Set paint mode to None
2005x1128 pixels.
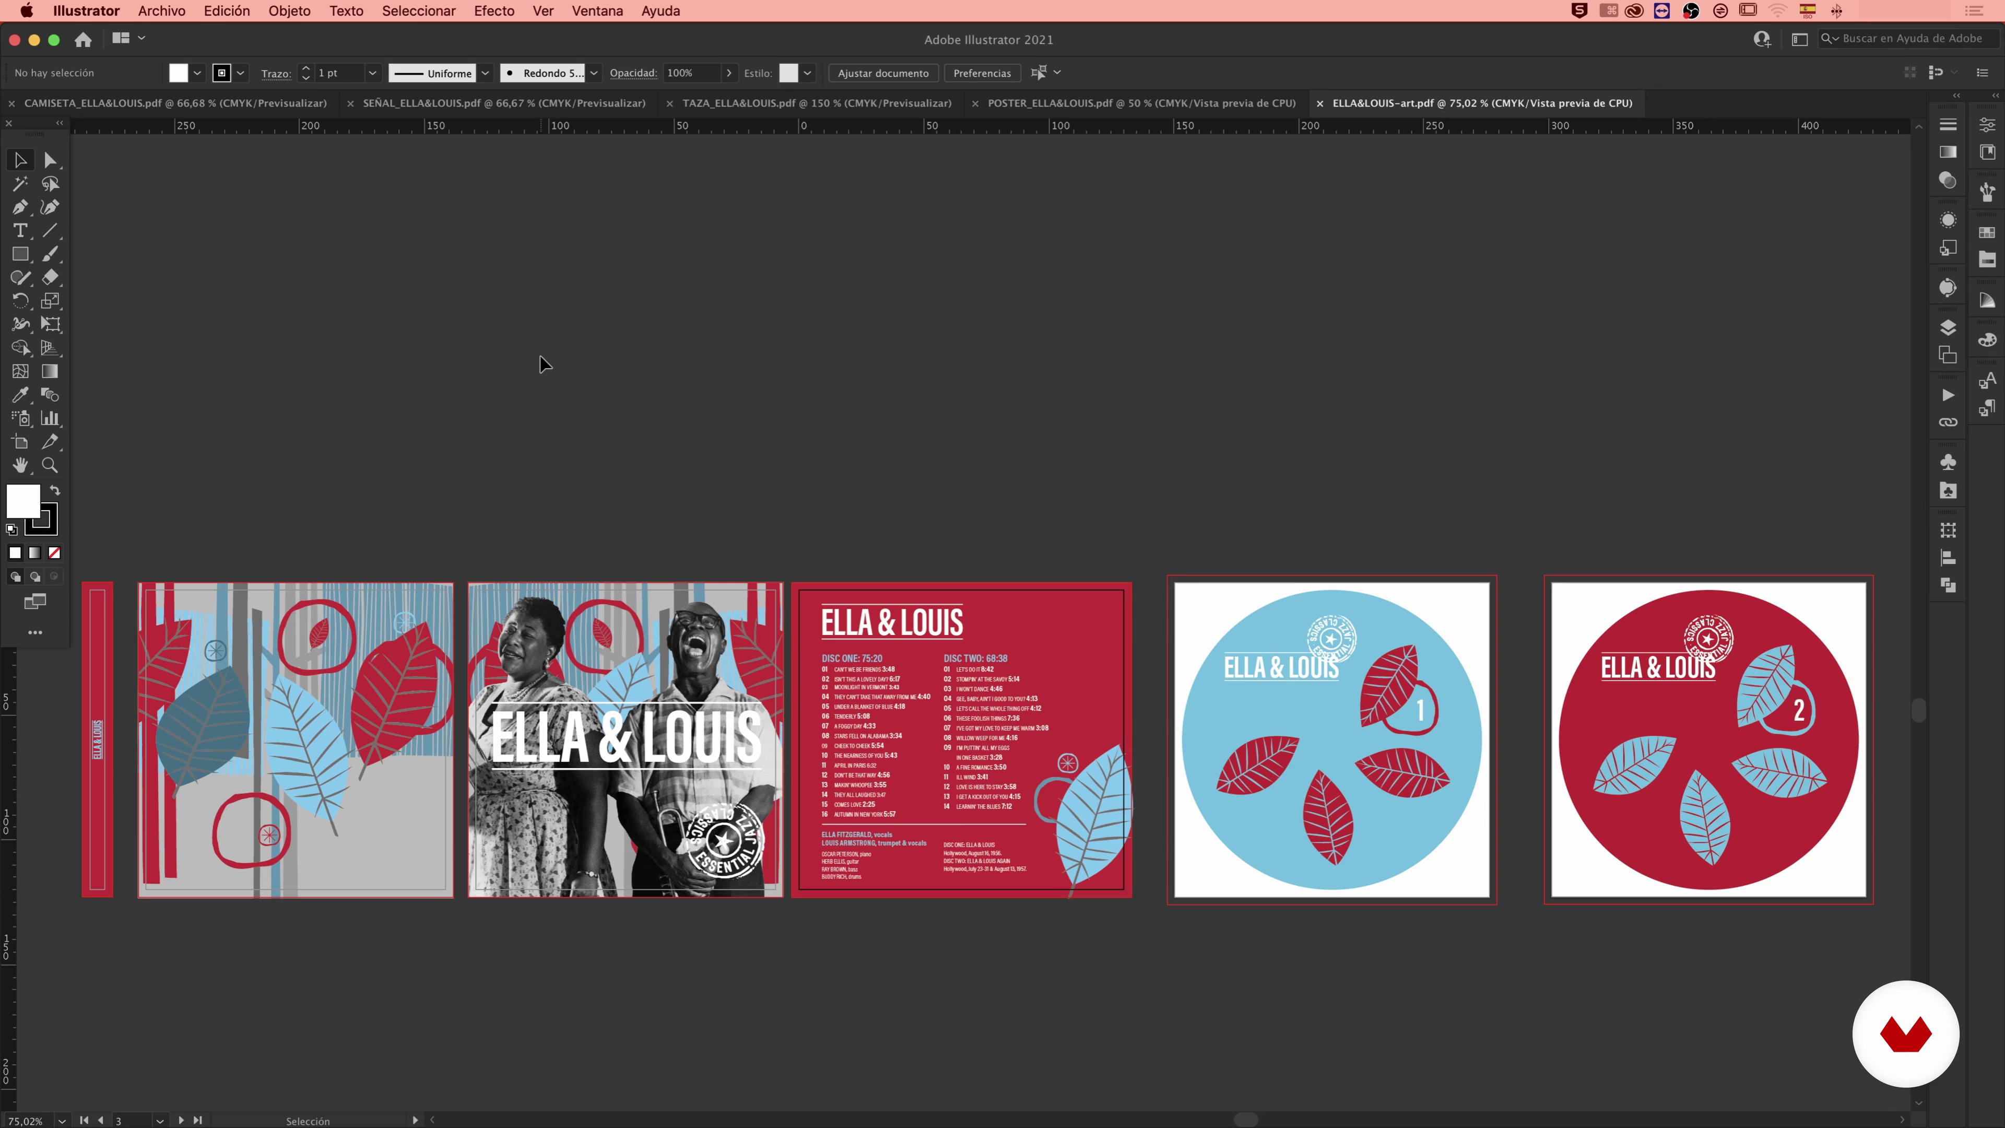pyautogui.click(x=54, y=553)
